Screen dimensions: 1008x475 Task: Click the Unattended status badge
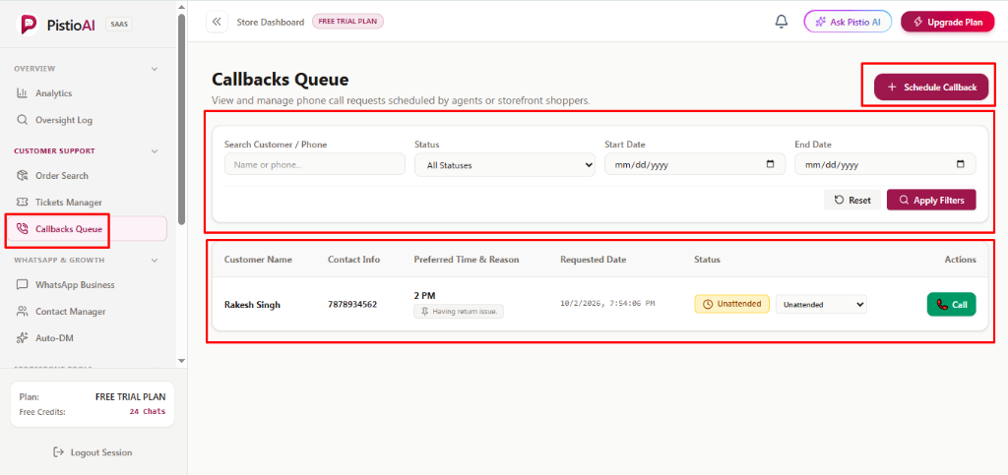[x=731, y=304]
